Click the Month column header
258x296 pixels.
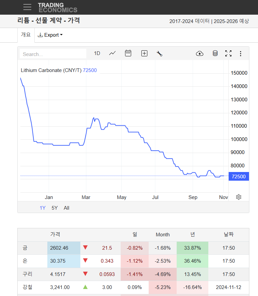click(163, 235)
